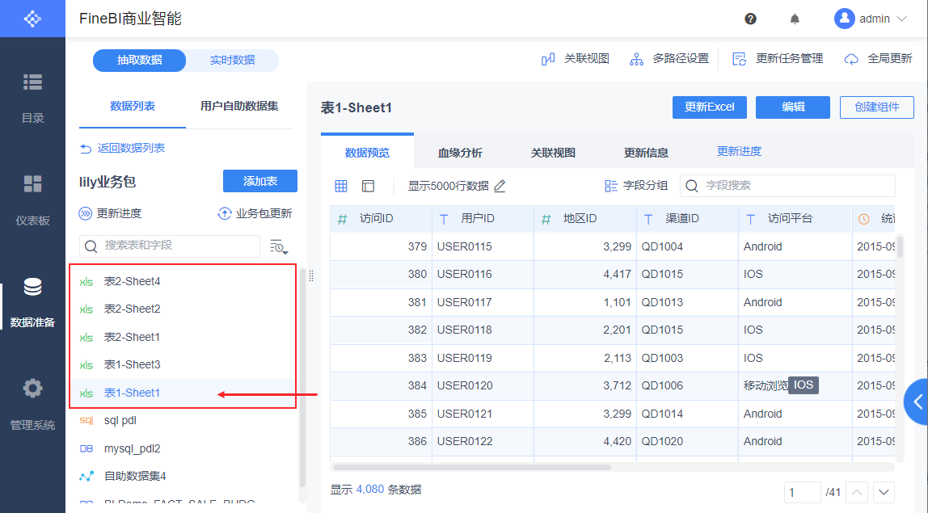Click the DB icon beside mysql_pdl2

tap(86, 448)
